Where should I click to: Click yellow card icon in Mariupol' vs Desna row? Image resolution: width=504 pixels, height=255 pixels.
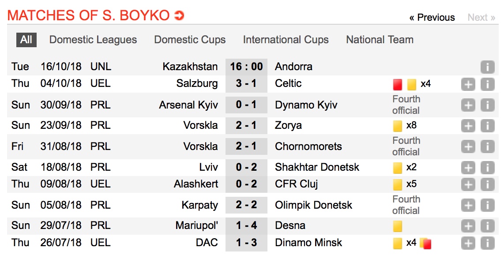click(x=397, y=226)
